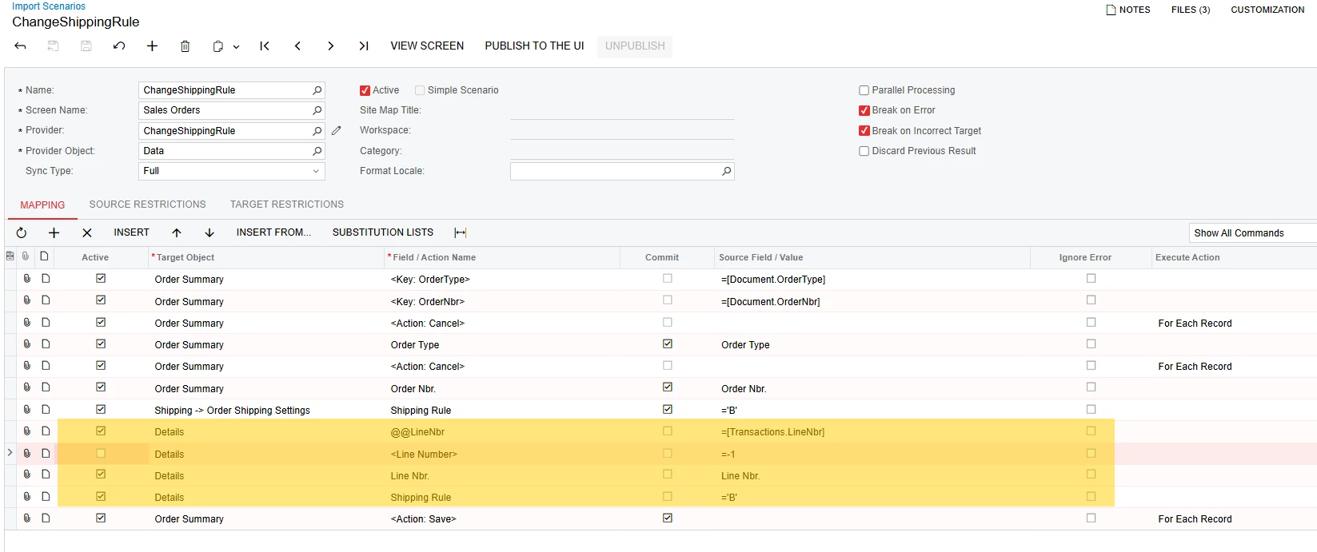Delete mapping row with X icon

(87, 232)
